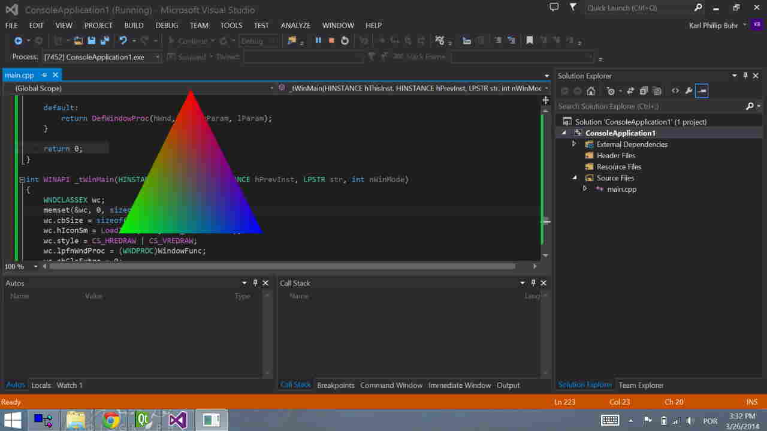Pause the debugger with Break All

[x=318, y=41]
